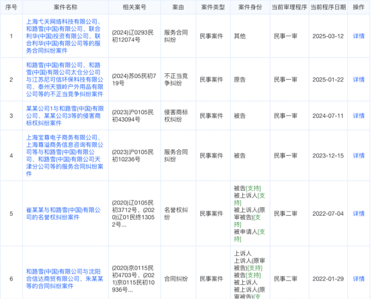
Task: Open 详情 link for case row 4
Action: (x=359, y=156)
